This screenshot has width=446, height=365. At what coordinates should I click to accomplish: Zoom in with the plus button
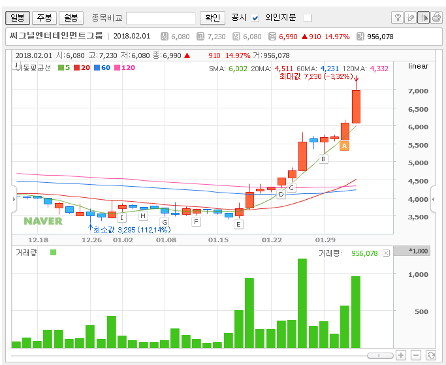coord(401,355)
